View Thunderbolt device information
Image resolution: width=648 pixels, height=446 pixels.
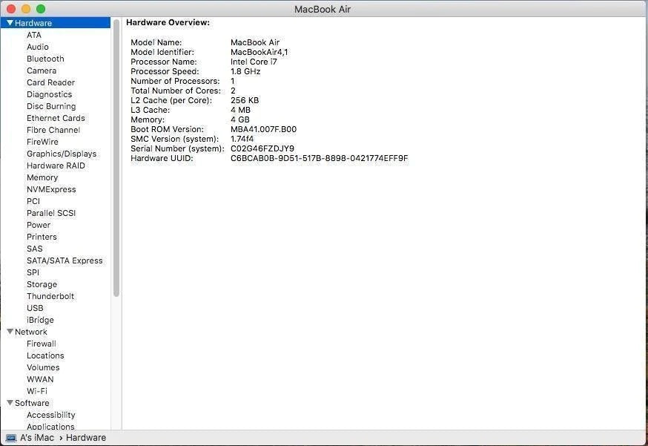(x=50, y=296)
